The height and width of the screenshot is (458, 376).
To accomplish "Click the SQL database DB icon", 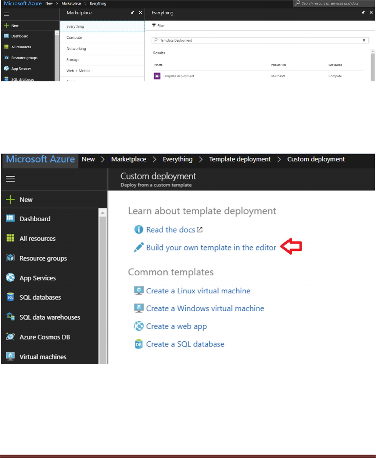I will [139, 344].
